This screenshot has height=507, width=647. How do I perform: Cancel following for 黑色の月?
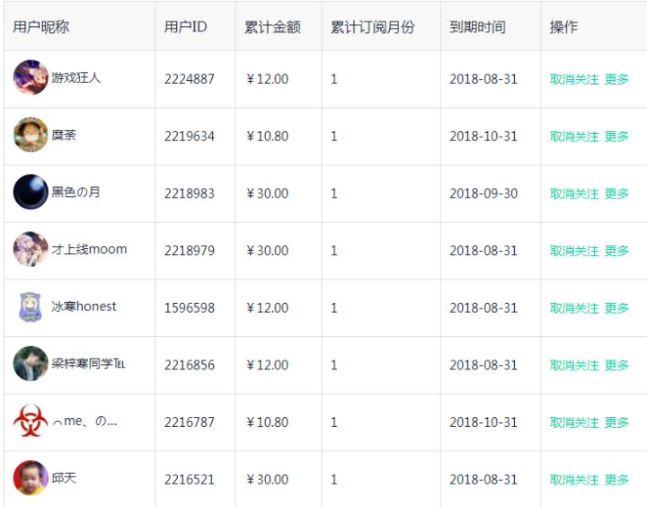[573, 193]
